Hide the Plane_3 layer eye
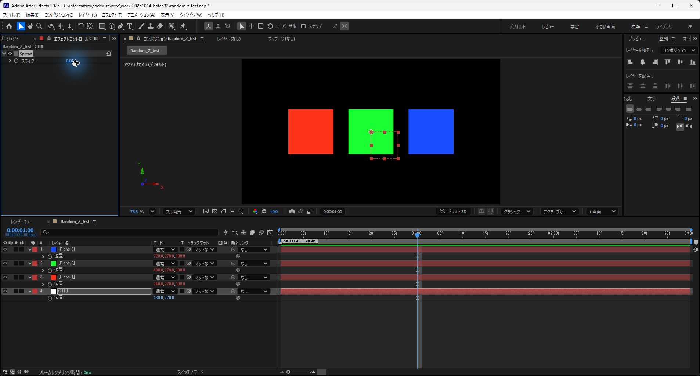 pyautogui.click(x=5, y=249)
